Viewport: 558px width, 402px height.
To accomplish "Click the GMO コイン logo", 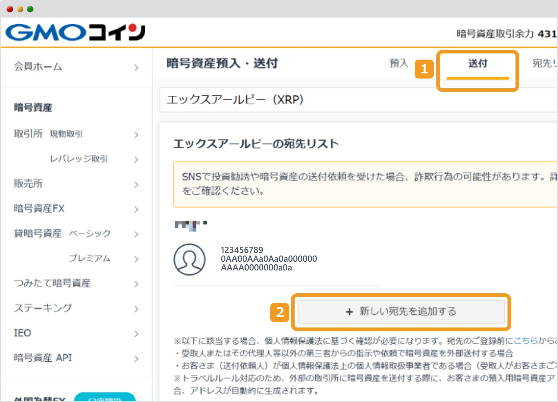I will pos(75,32).
